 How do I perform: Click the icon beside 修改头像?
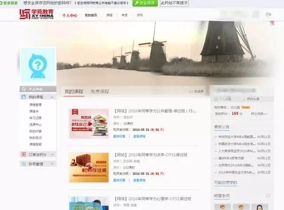244,99
